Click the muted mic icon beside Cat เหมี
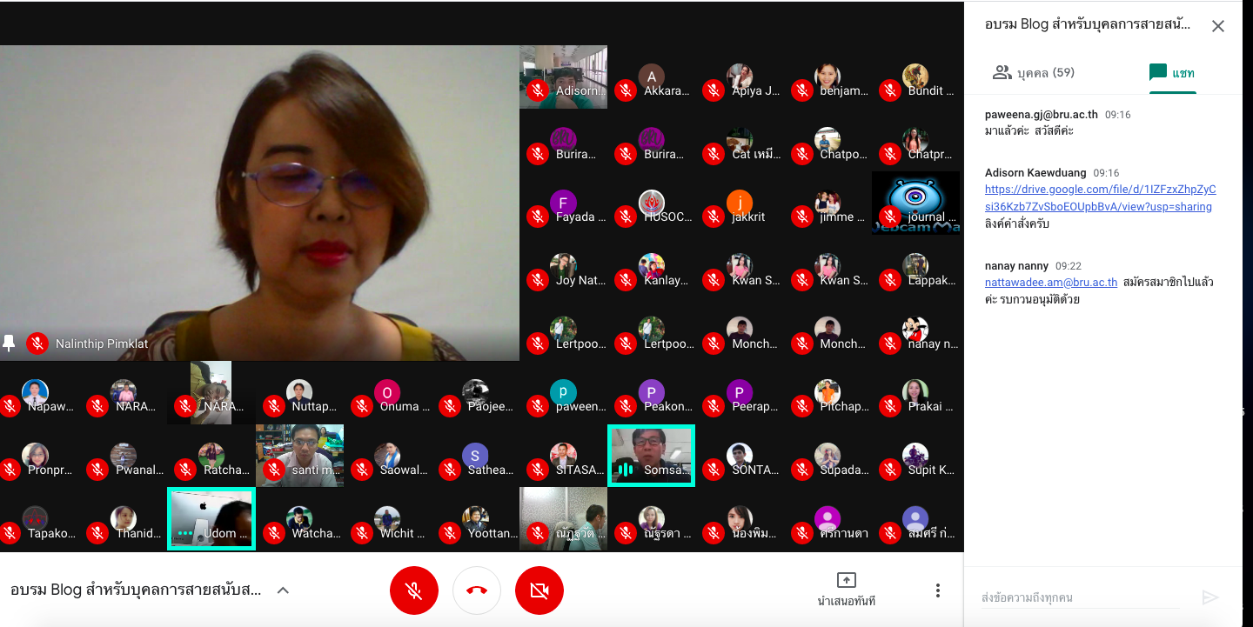The width and height of the screenshot is (1253, 627). pyautogui.click(x=714, y=154)
